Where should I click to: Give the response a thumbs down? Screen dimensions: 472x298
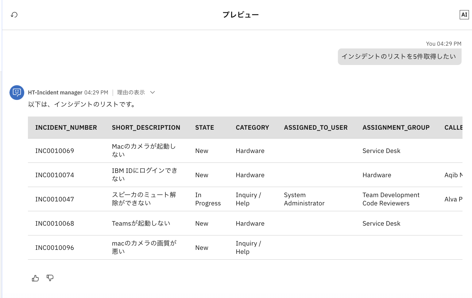click(50, 278)
